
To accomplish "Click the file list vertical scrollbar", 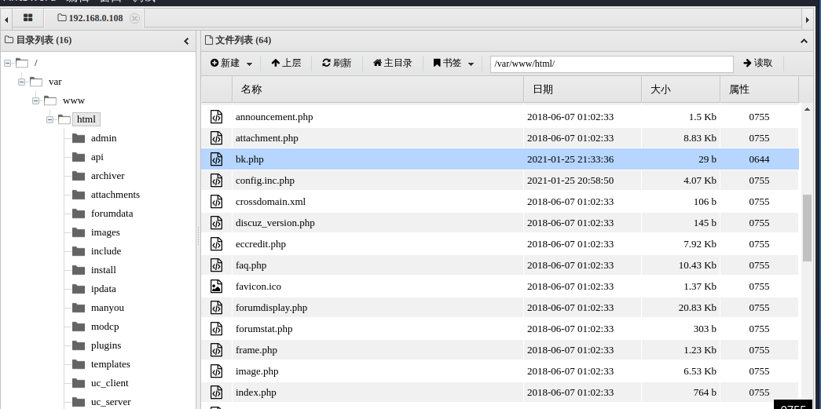I will (807, 228).
